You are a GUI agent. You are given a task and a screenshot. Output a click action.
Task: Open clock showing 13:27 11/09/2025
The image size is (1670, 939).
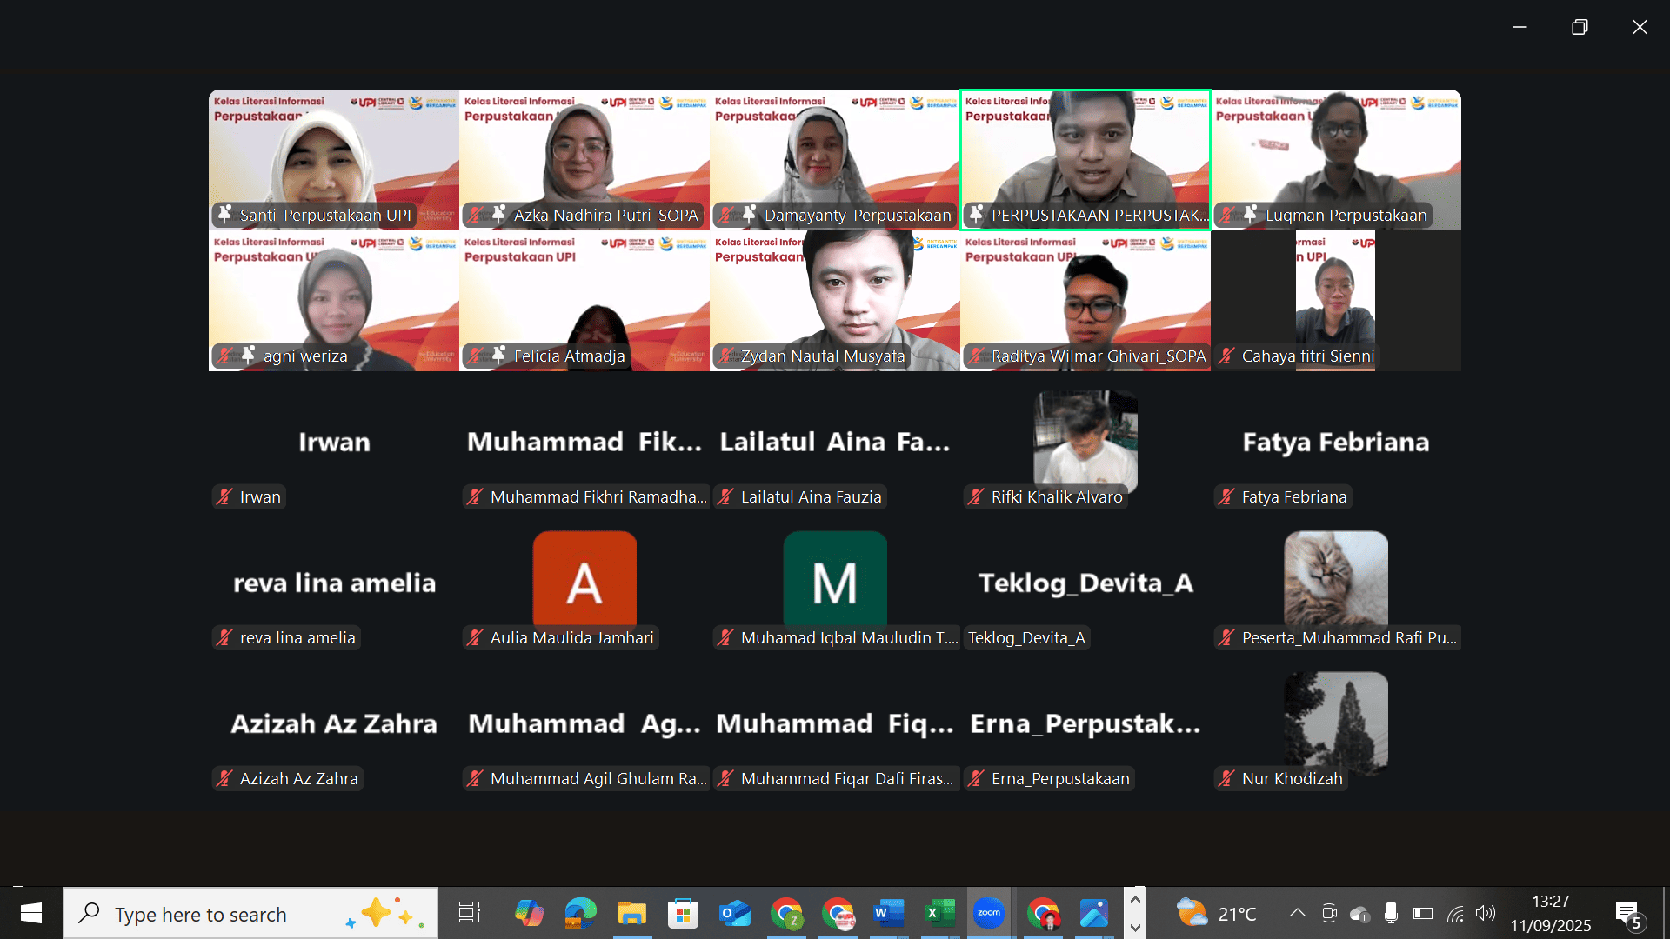pyautogui.click(x=1550, y=913)
